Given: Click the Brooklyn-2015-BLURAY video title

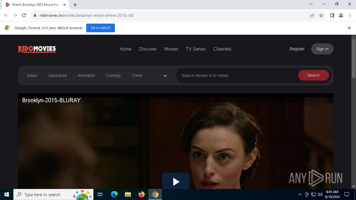Looking at the screenshot, I should pos(51,100).
